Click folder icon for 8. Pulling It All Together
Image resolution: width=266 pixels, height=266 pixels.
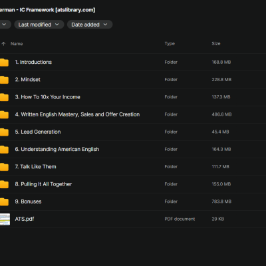tap(4, 184)
